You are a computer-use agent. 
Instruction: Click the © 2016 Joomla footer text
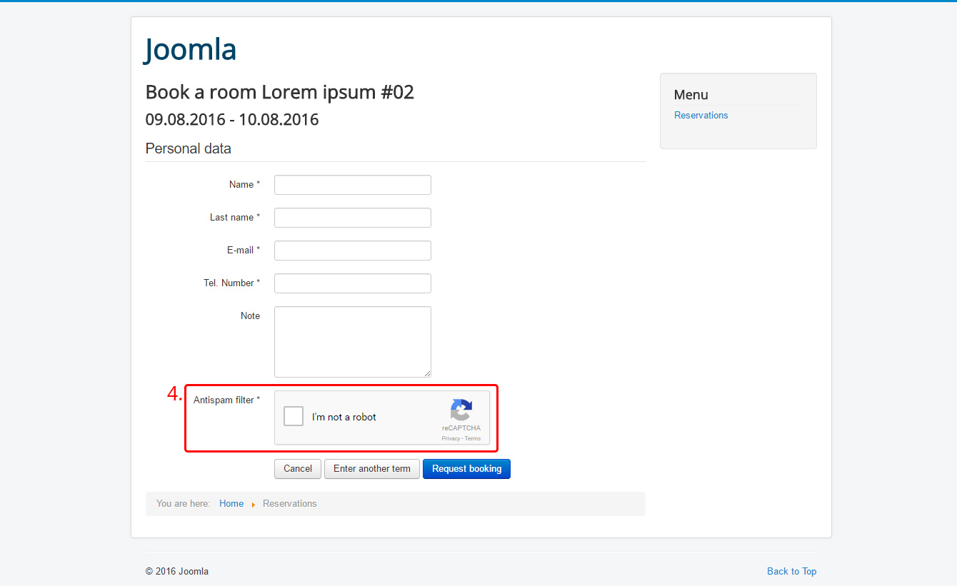177,571
